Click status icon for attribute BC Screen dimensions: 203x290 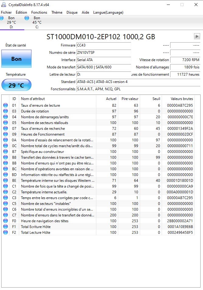5,169
